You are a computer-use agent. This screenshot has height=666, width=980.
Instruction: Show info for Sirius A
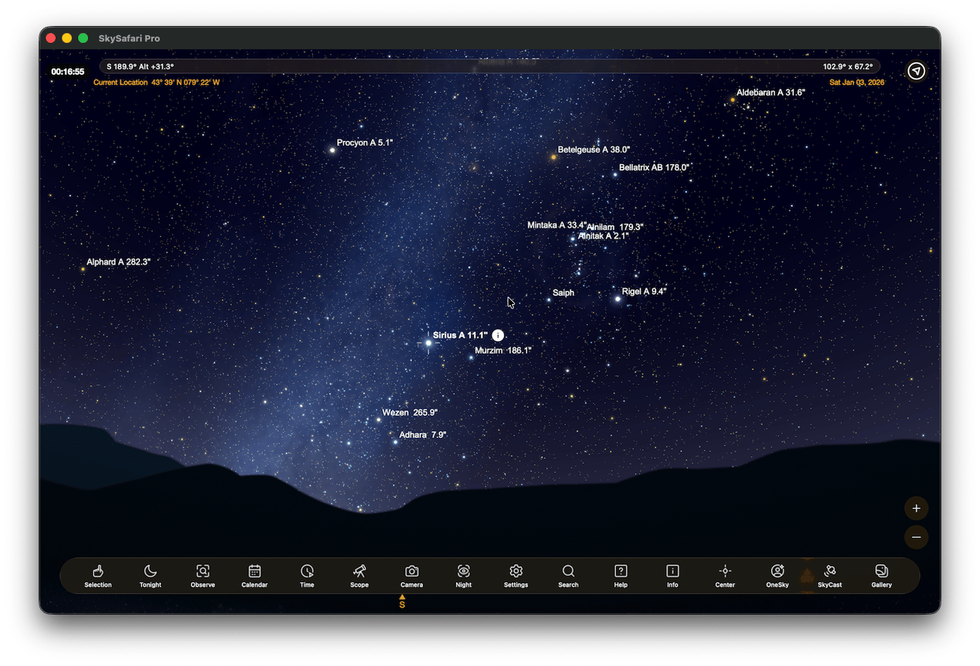click(498, 335)
